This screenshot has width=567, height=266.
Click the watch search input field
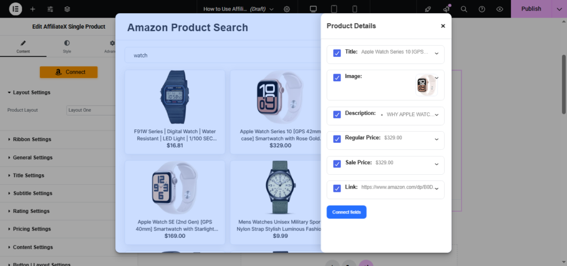pos(221,55)
